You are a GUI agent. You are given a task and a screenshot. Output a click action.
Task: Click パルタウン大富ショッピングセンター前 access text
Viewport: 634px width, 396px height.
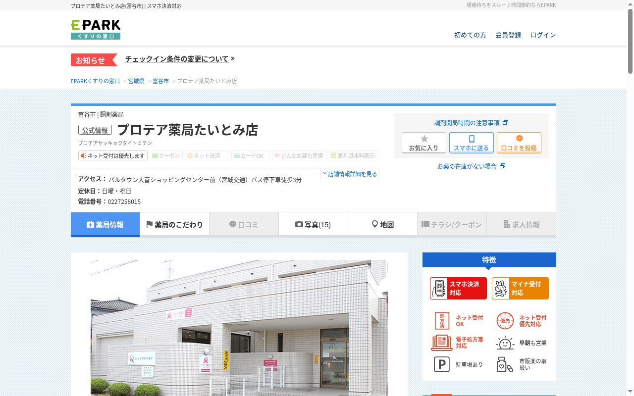[205, 180]
